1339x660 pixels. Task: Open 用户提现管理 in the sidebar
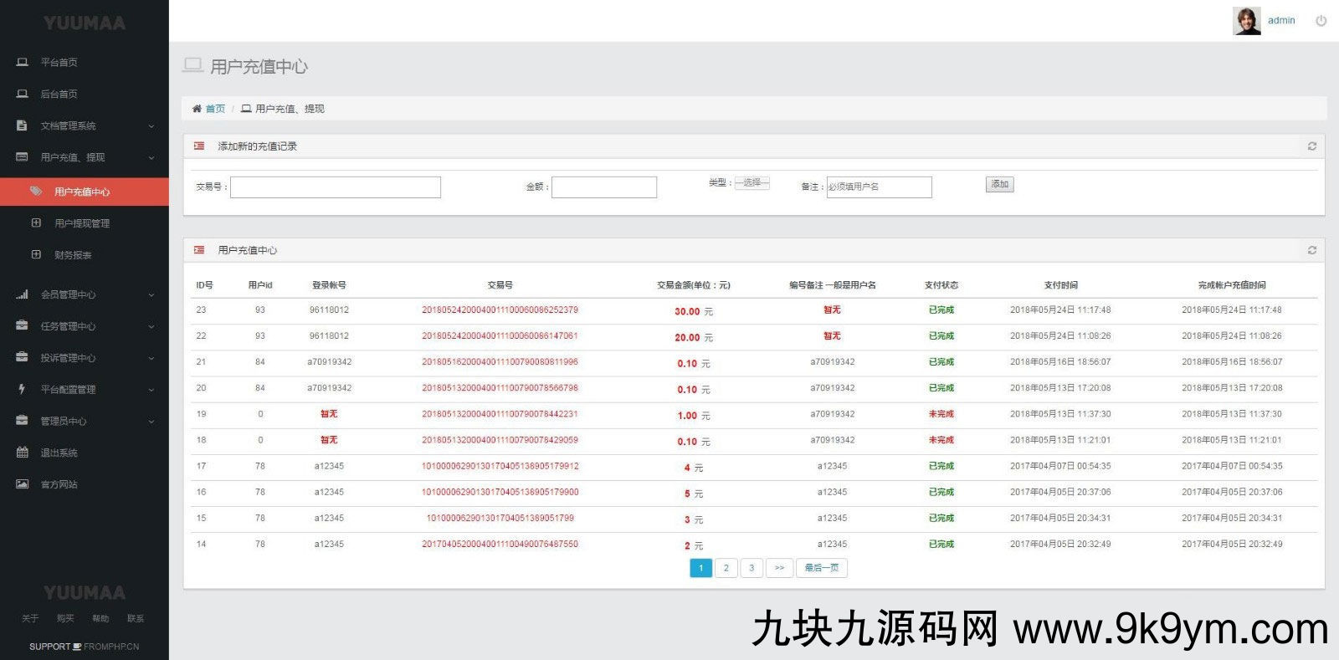tap(82, 223)
